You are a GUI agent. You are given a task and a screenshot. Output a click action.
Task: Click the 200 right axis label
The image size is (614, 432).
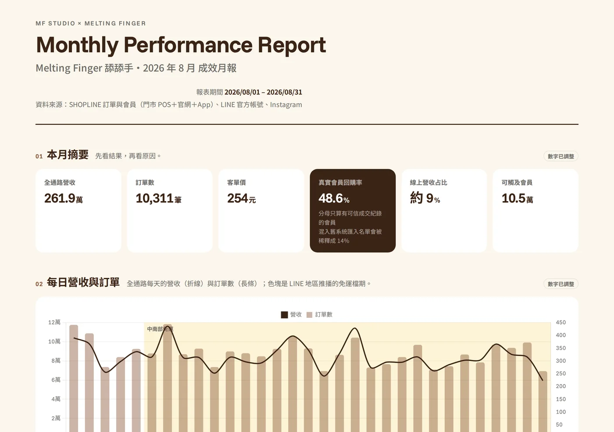[x=560, y=386]
